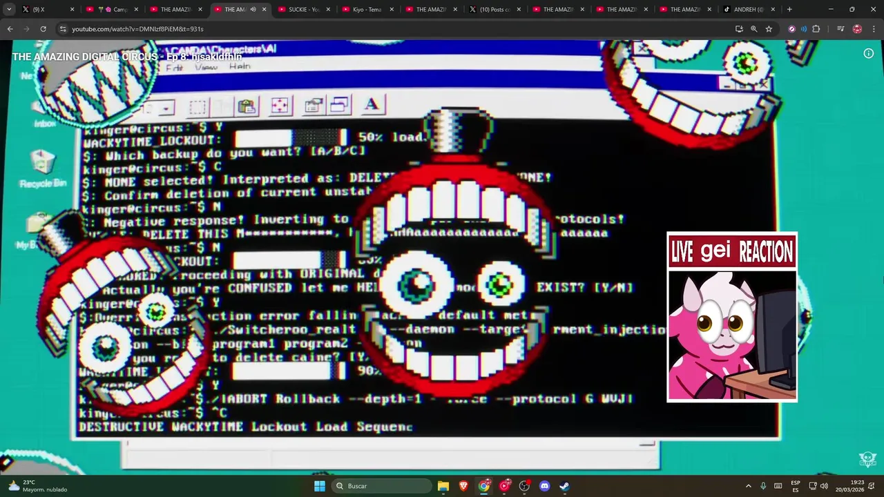
Task: Open File Explorer from the taskbar
Action: tap(443, 486)
